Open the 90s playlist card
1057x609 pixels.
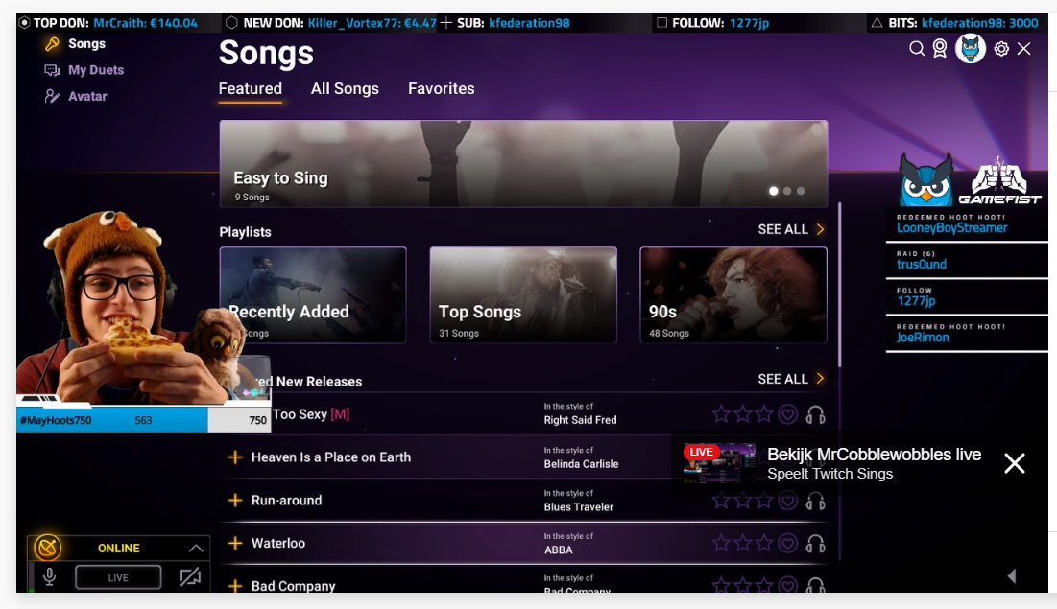point(733,295)
